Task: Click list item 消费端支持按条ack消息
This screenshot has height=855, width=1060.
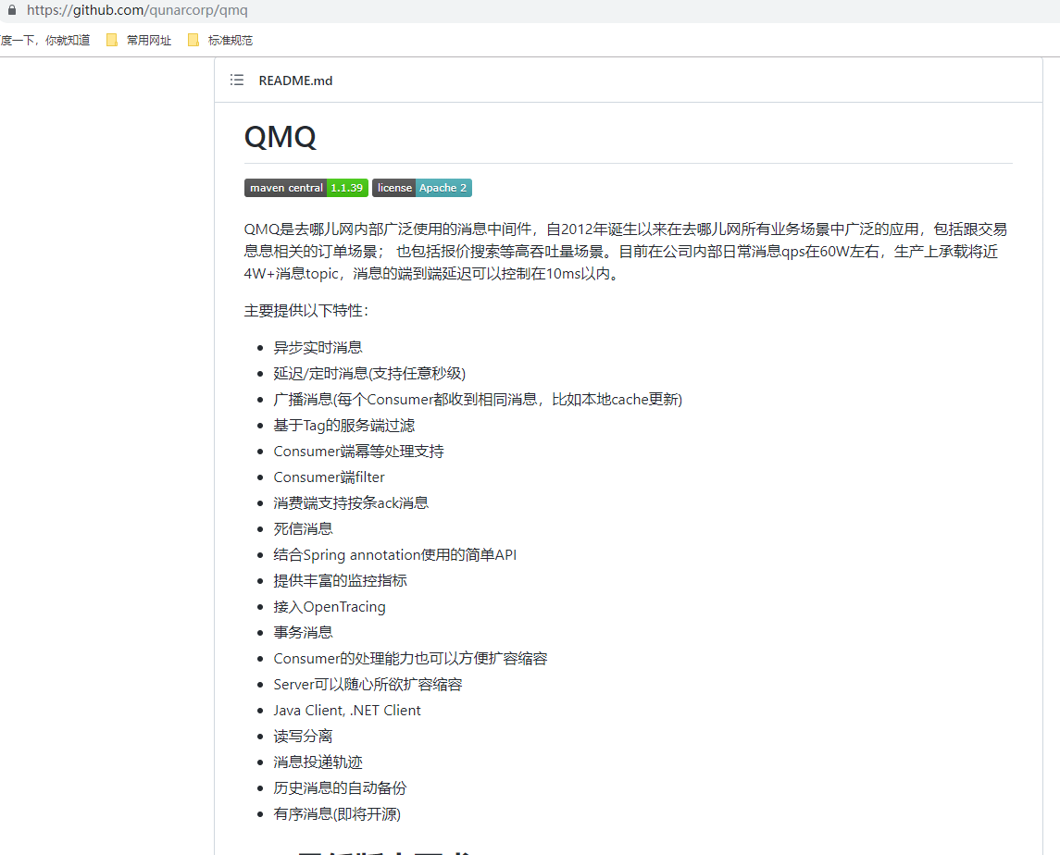Action: tap(351, 502)
